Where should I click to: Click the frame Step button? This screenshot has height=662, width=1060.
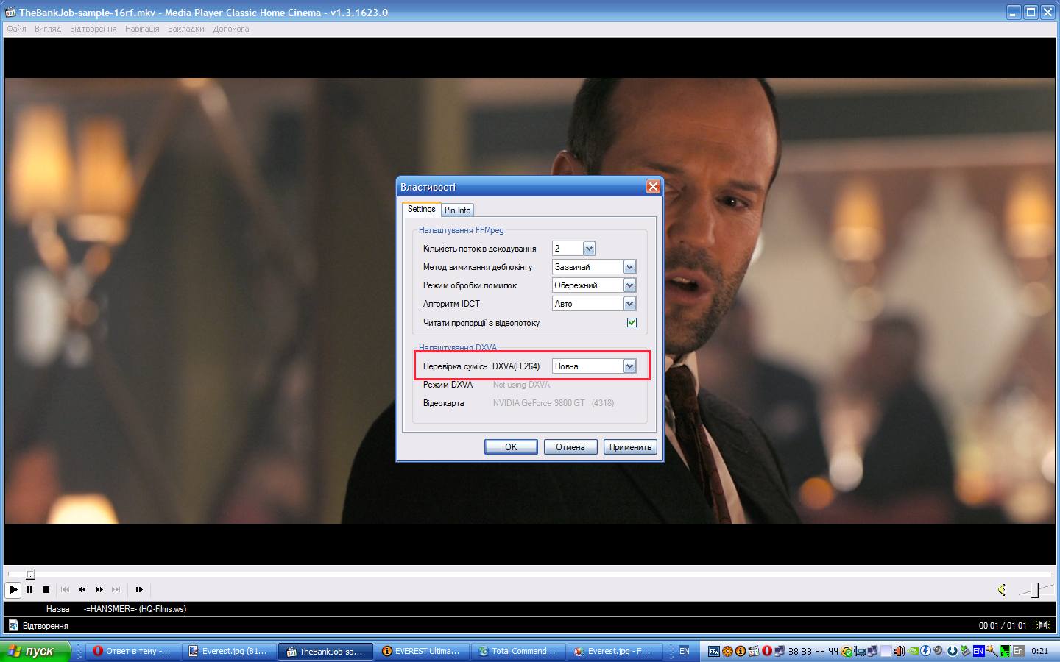[138, 589]
